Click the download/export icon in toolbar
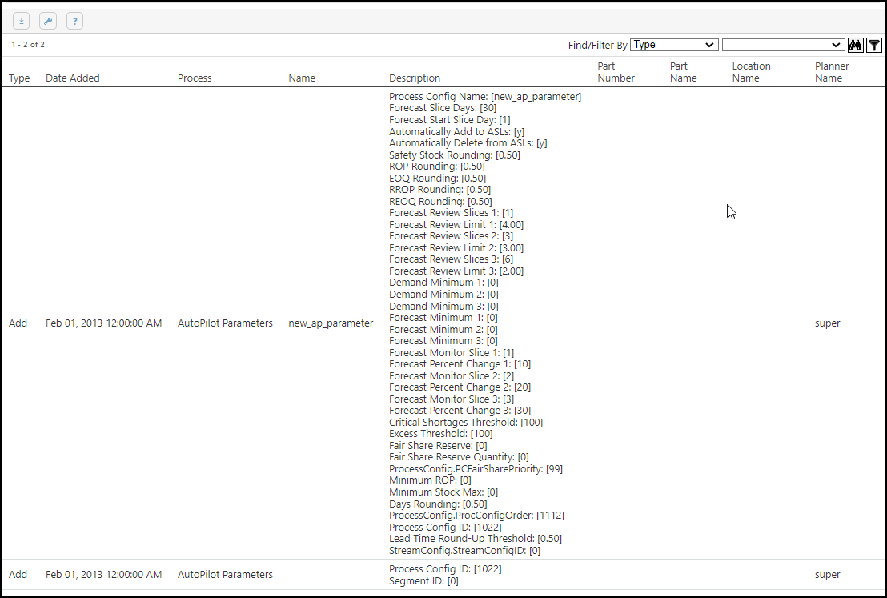The height and width of the screenshot is (598, 887). (x=22, y=21)
